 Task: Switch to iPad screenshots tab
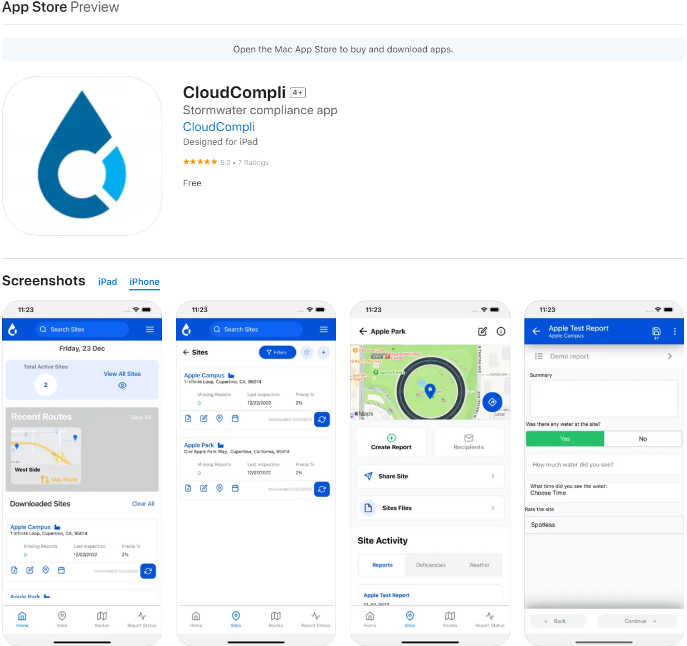[108, 281]
